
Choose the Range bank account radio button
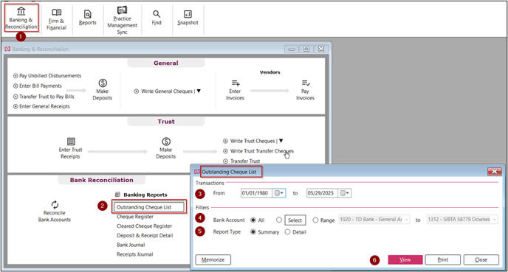(315, 220)
